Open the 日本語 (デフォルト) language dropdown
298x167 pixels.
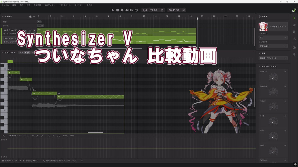tap(273, 58)
